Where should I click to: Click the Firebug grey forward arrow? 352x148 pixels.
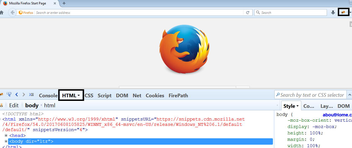pos(24,95)
